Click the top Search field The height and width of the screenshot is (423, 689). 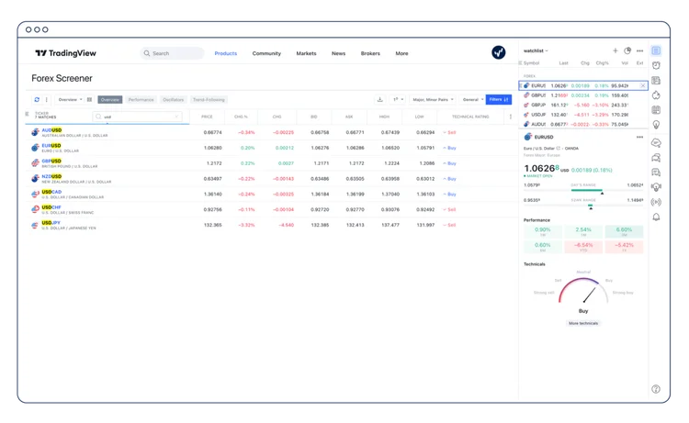(173, 53)
